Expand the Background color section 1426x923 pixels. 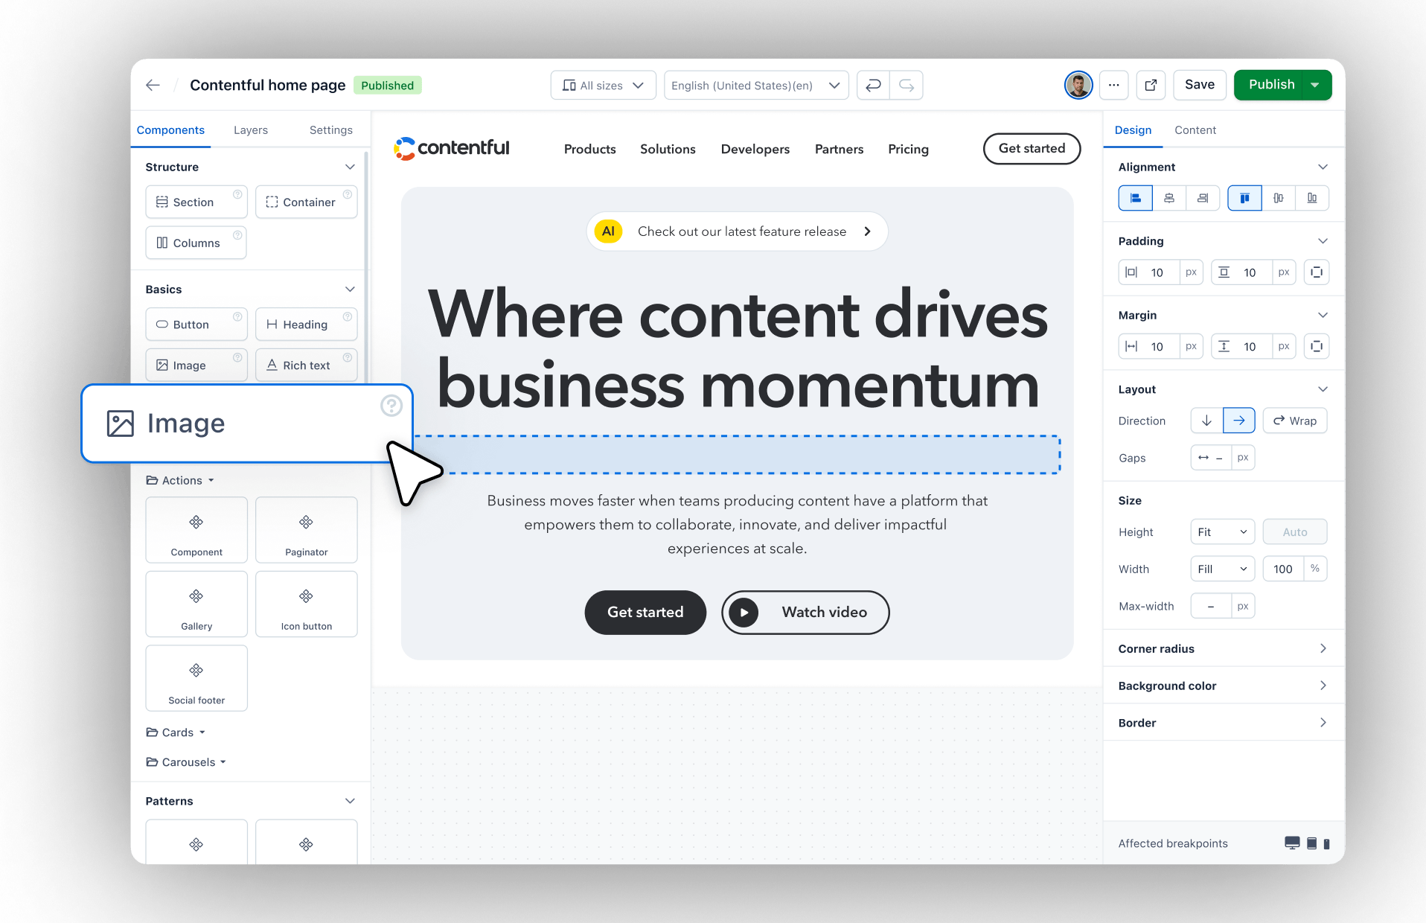click(x=1223, y=686)
